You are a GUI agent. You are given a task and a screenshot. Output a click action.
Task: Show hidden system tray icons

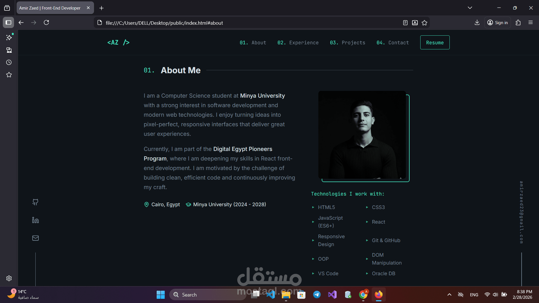coord(449,295)
